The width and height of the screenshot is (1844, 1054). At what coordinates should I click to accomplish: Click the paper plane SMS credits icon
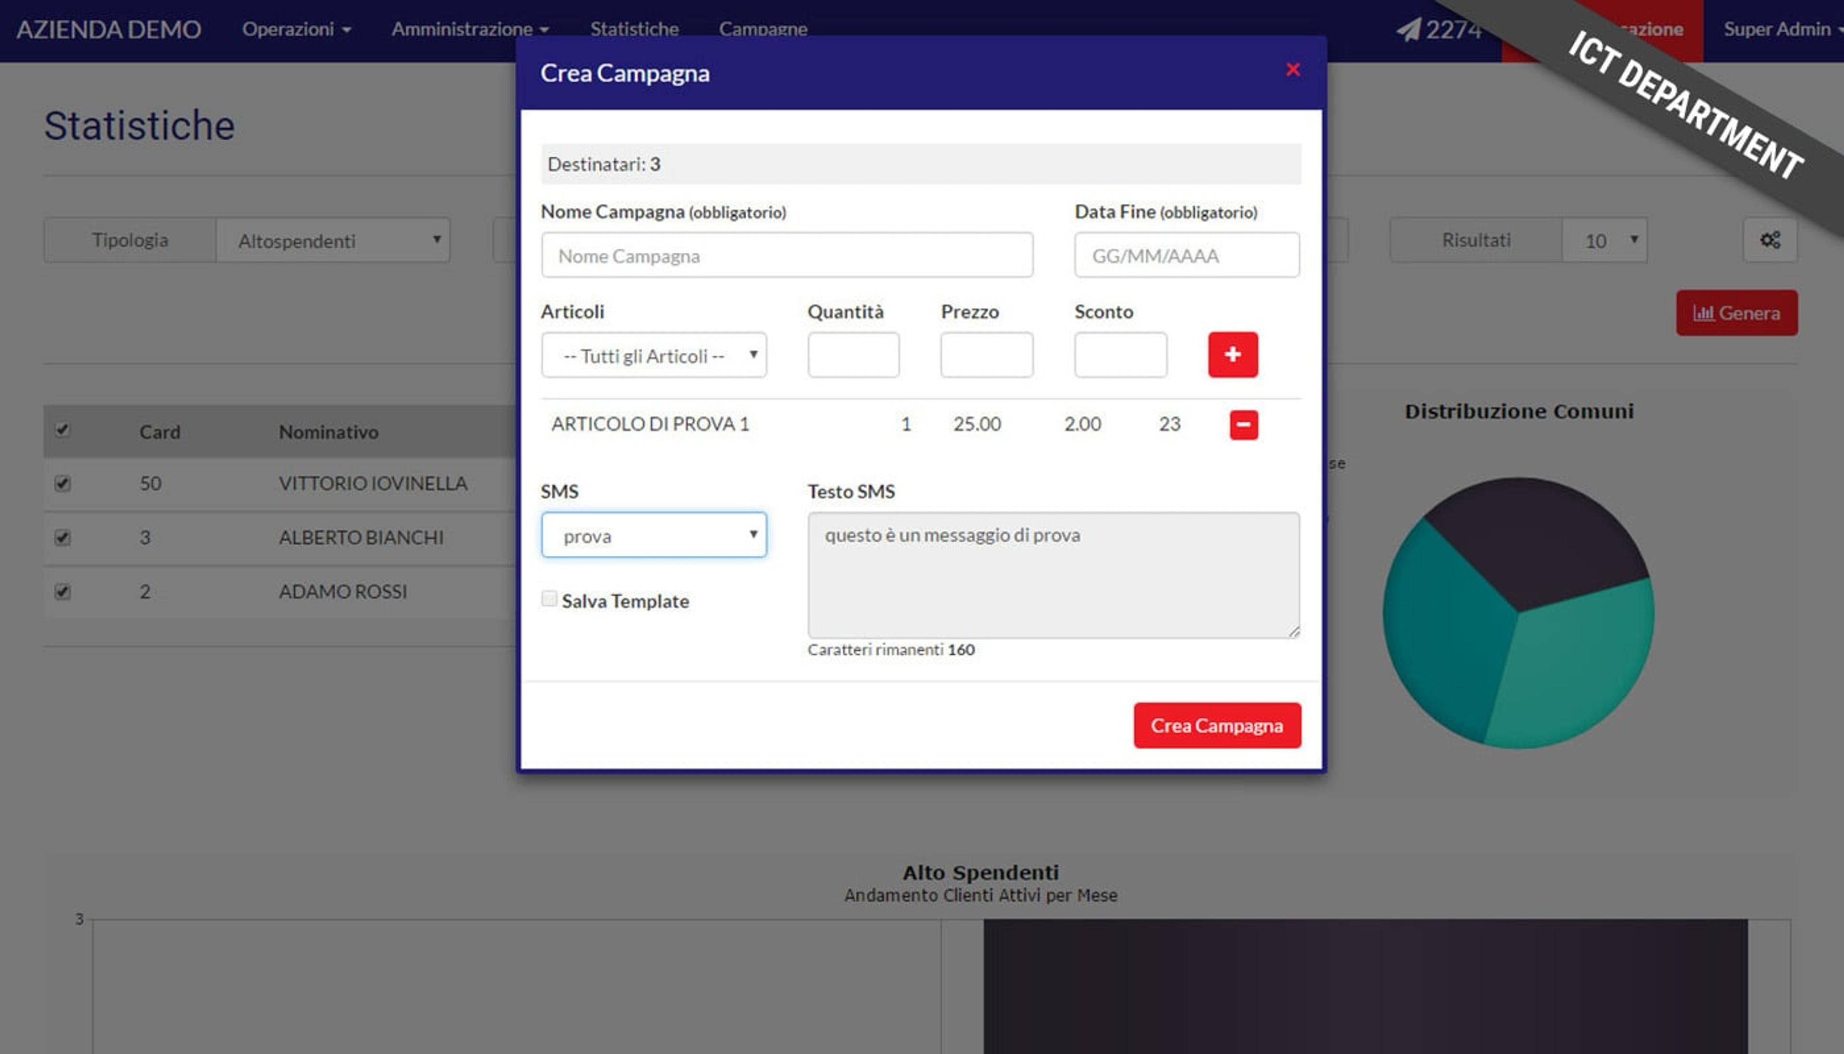coord(1408,30)
